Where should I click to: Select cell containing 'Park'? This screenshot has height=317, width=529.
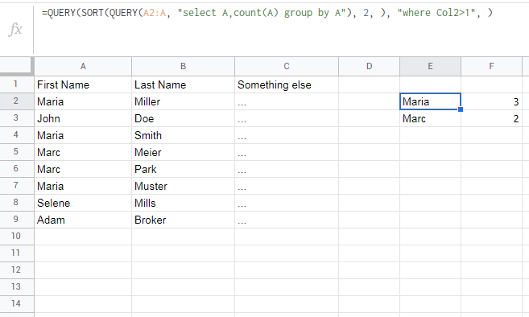click(184, 169)
